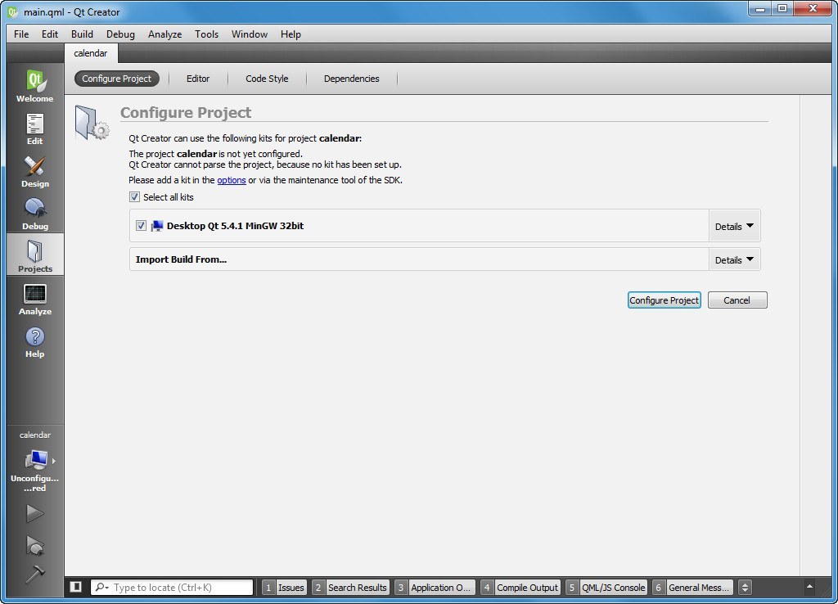The image size is (838, 604).
Task: Start debugging with the Run-Debug icon
Action: pos(34,545)
